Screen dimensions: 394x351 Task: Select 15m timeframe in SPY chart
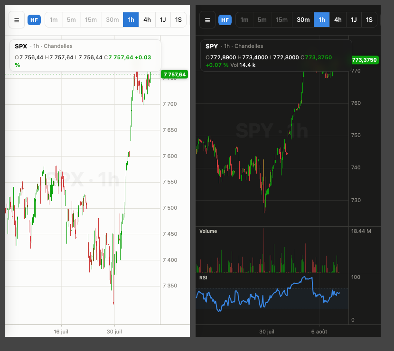click(281, 20)
